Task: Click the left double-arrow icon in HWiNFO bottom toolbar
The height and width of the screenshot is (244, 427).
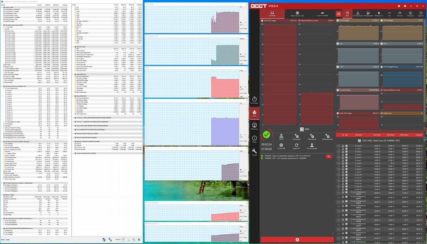Action: tap(3, 240)
